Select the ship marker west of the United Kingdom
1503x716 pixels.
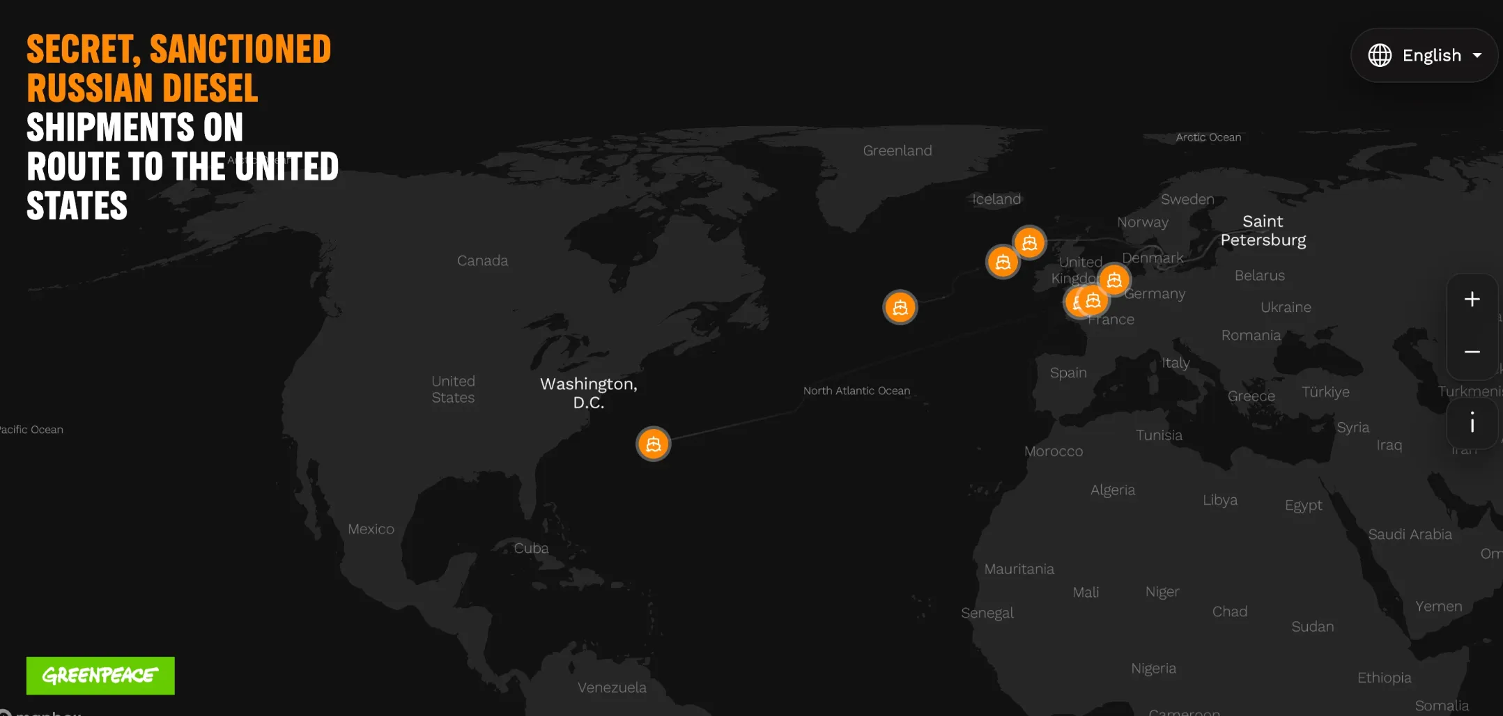1003,262
